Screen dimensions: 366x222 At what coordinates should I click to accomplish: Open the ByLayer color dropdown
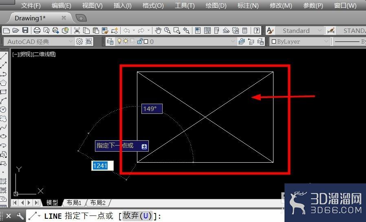coord(326,41)
